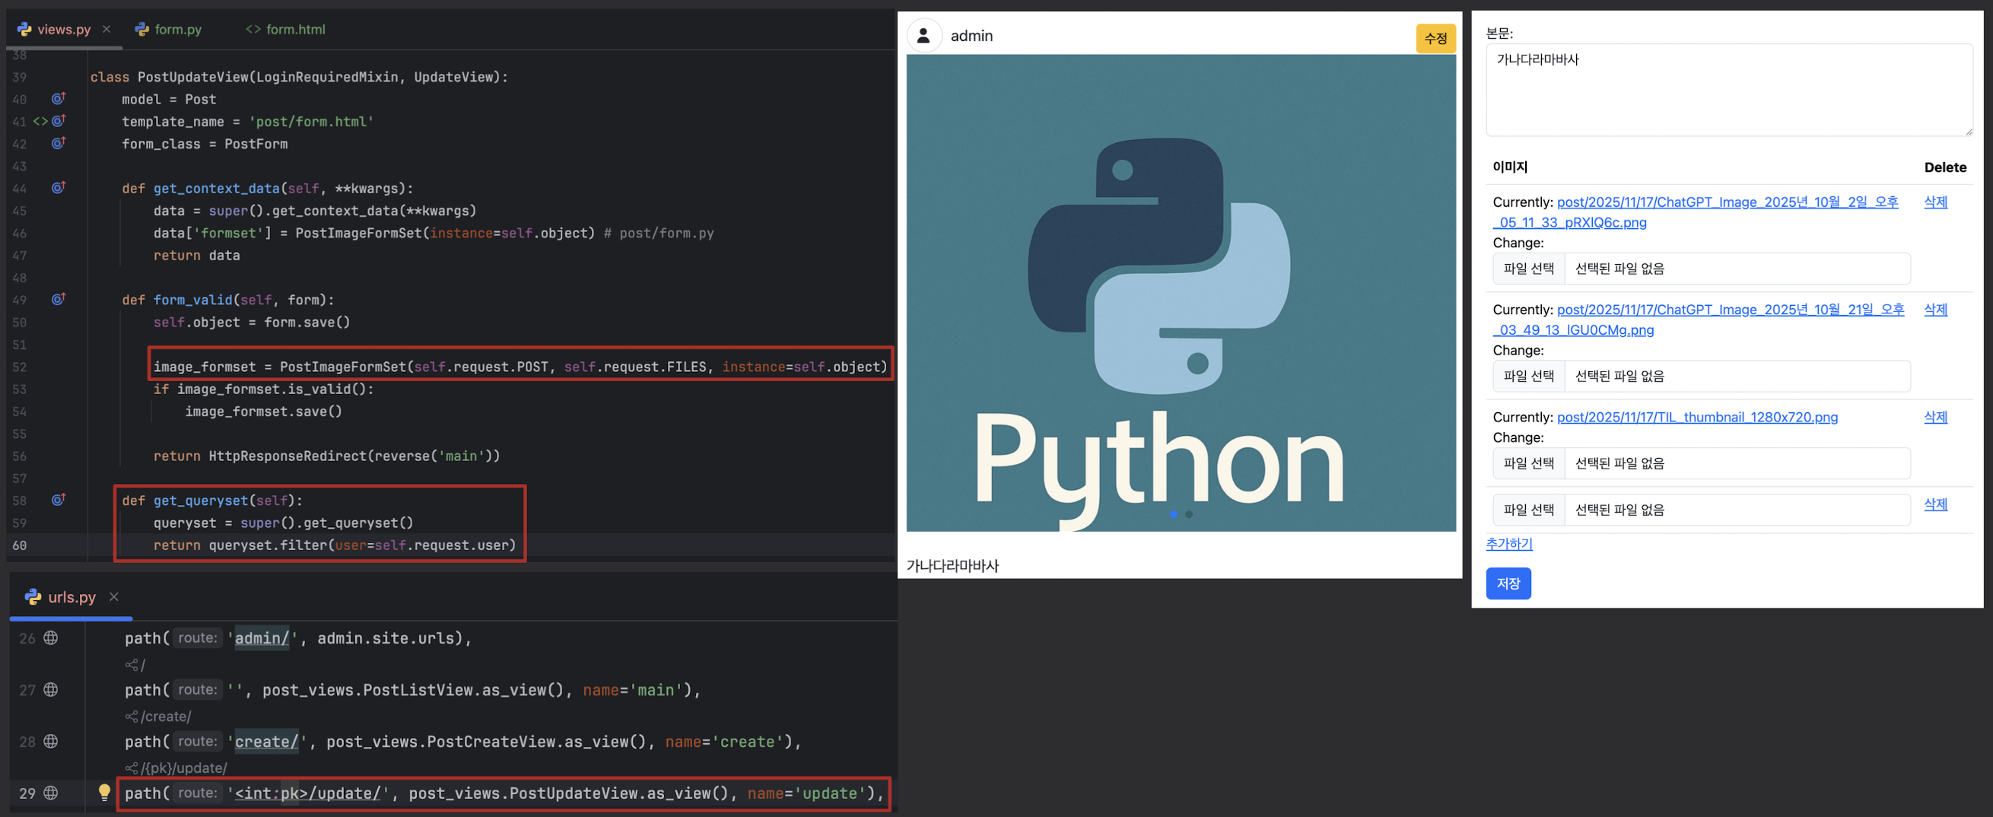
Task: Click 삭제 in the empty last image row
Action: tap(1935, 504)
